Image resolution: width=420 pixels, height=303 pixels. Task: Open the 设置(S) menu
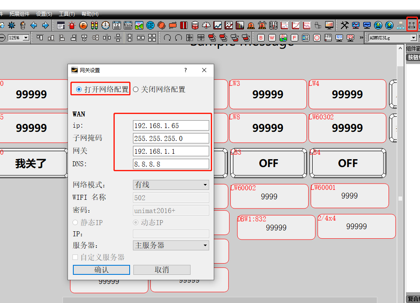(44, 14)
